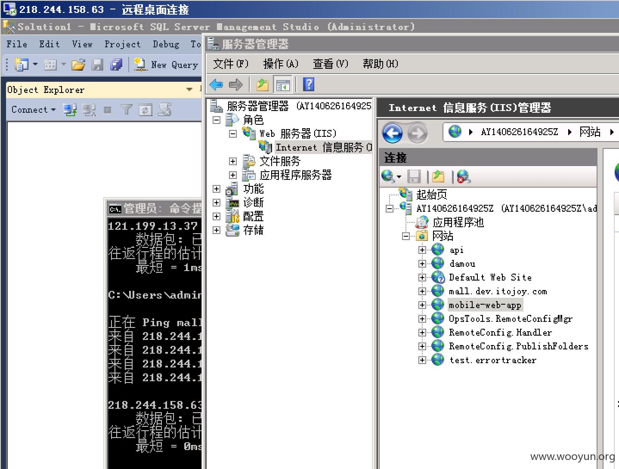Expand the 应用程序服务器 node
619x469 pixels.
tap(233, 175)
